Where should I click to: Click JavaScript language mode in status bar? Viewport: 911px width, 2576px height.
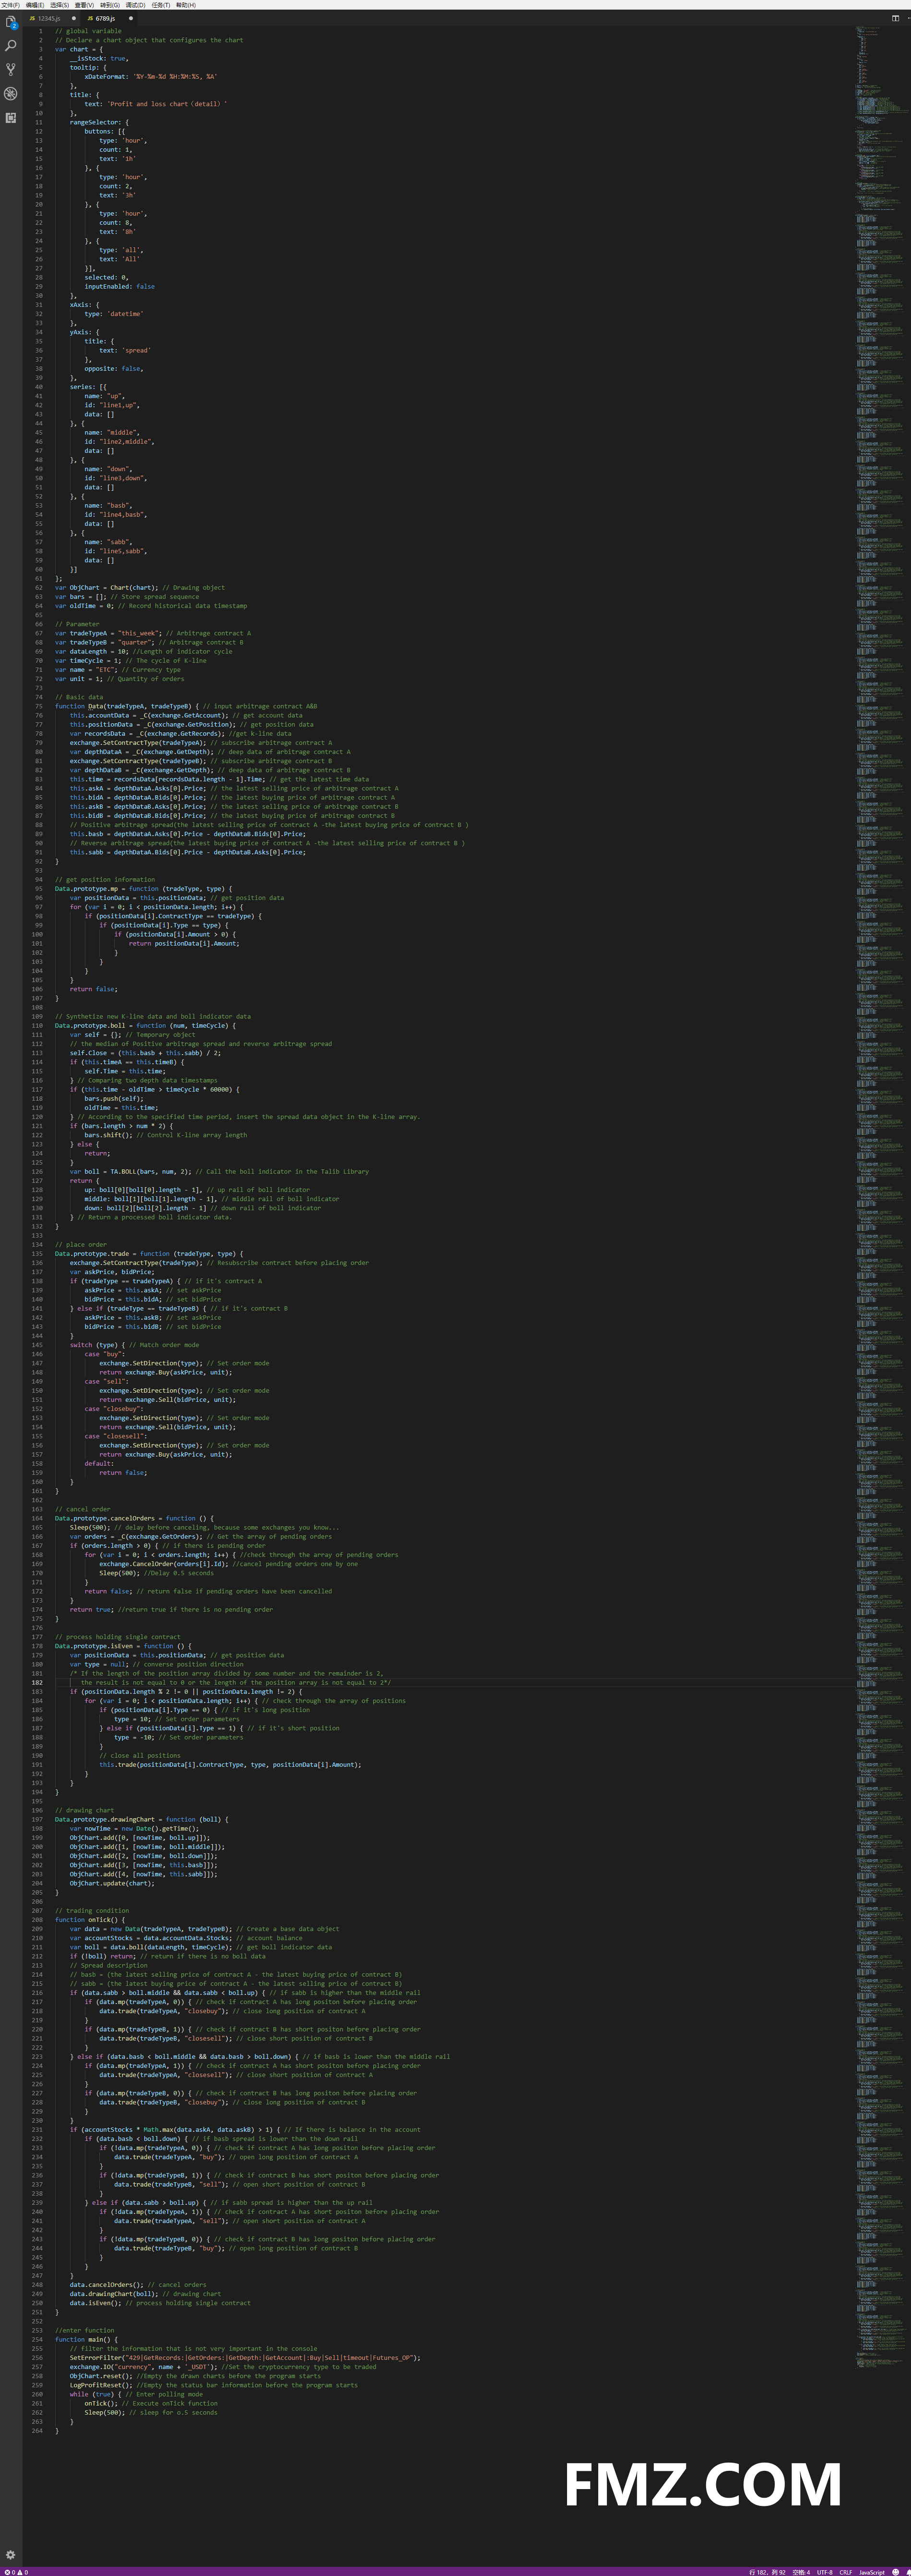(872, 2572)
